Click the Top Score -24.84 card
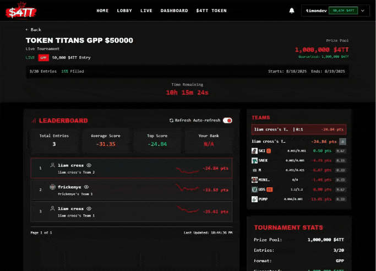Screen dimensions: 376x271 (x=157, y=140)
